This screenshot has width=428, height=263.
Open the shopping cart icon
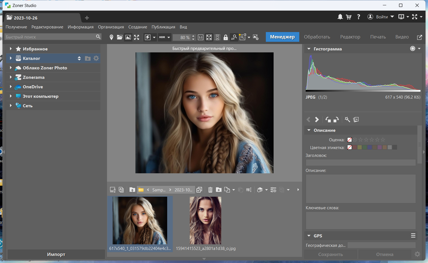(349, 17)
